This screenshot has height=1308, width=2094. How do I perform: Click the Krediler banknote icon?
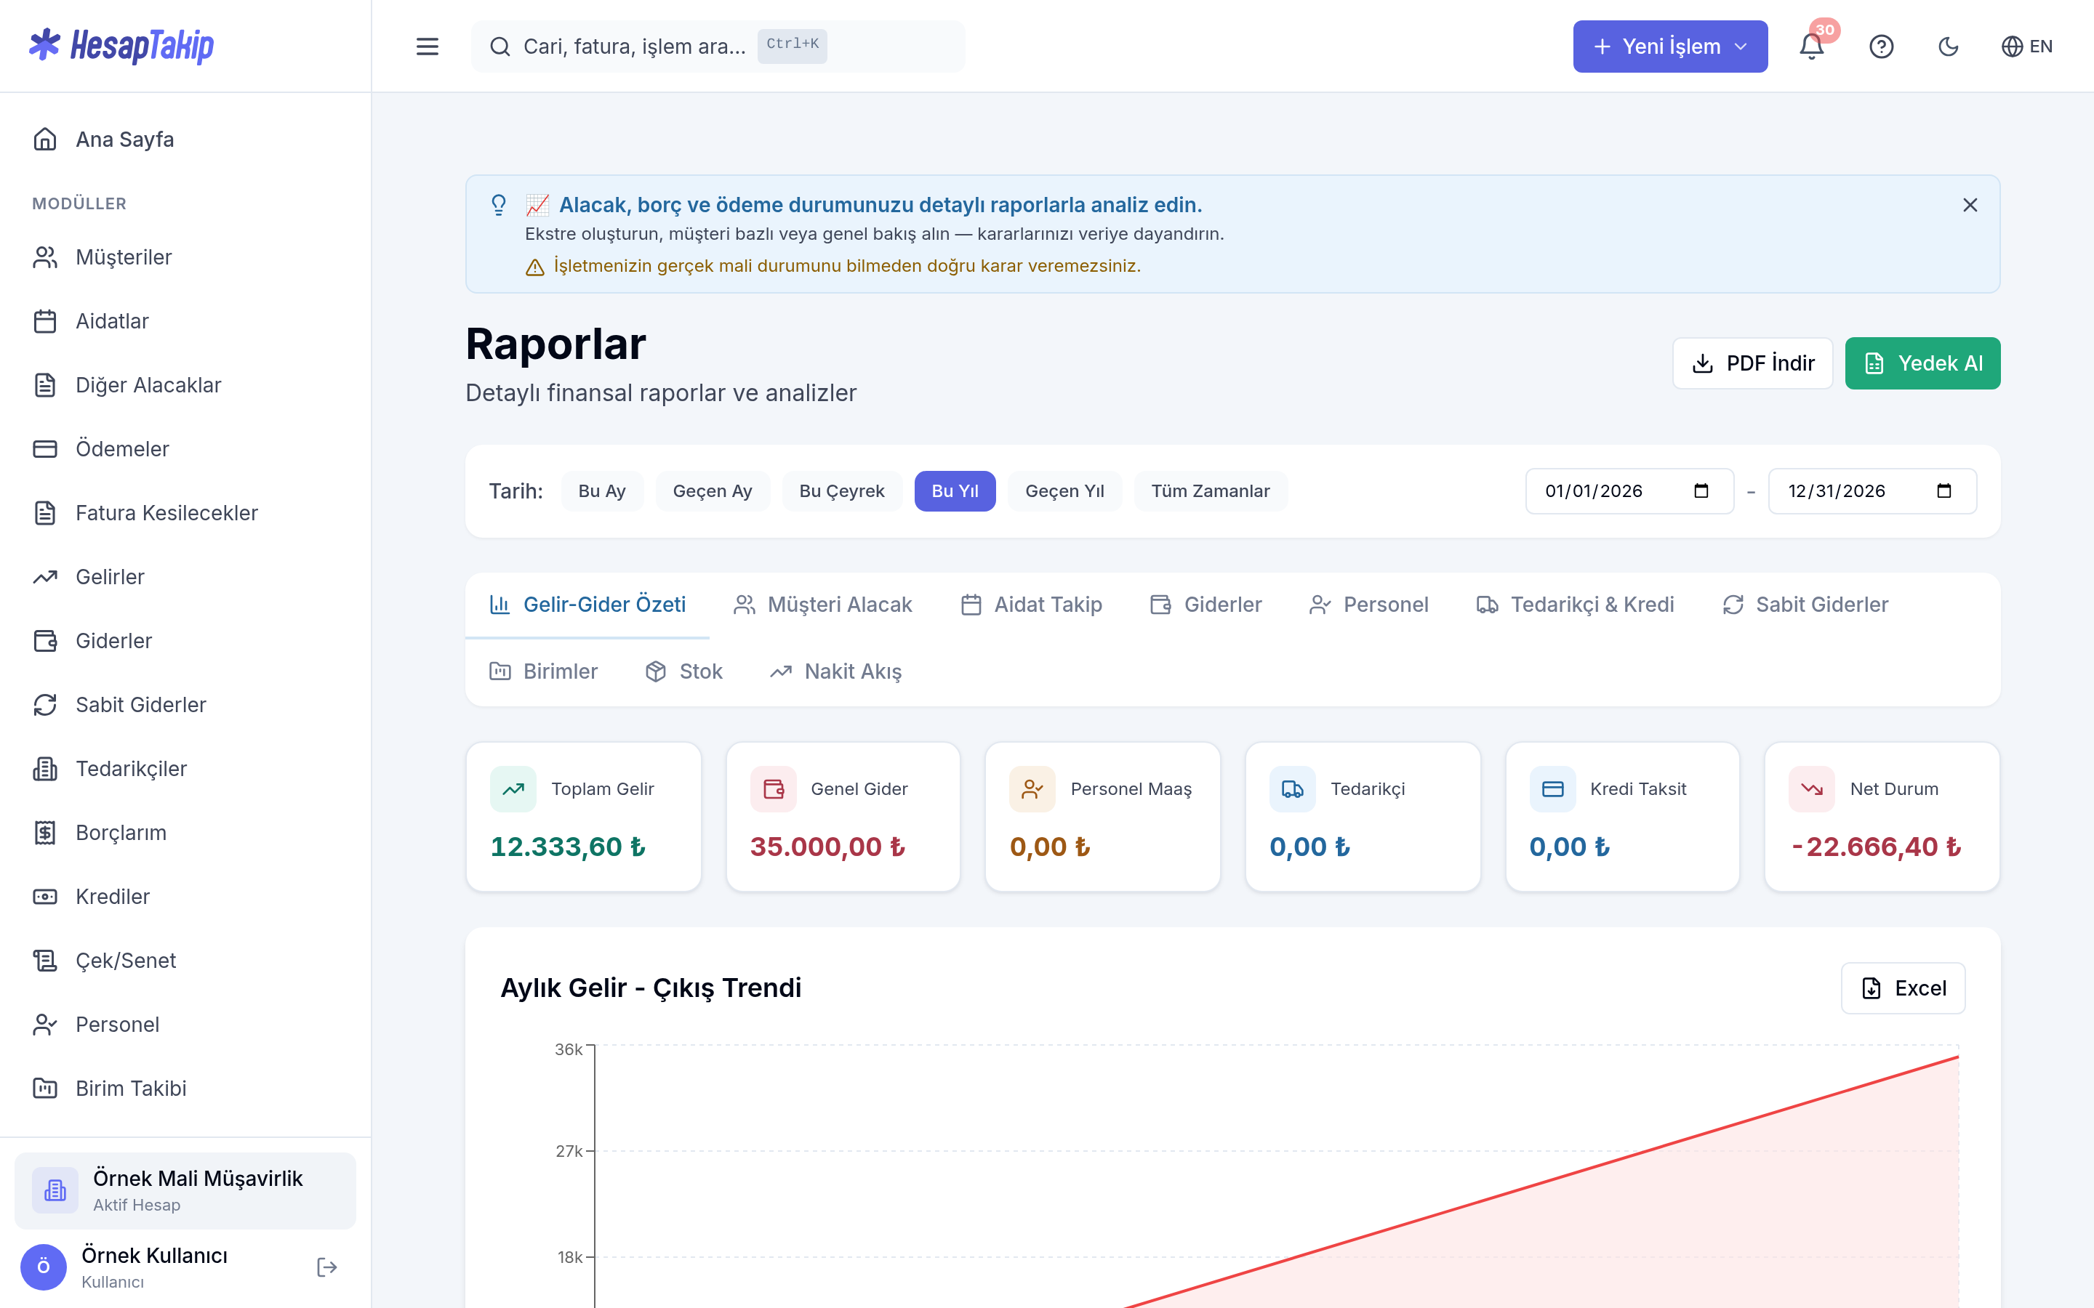[45, 897]
